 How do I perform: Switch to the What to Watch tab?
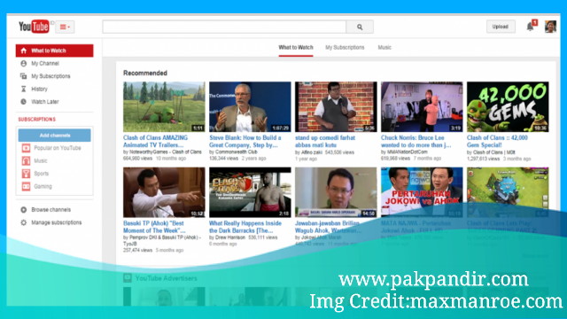coord(296,47)
